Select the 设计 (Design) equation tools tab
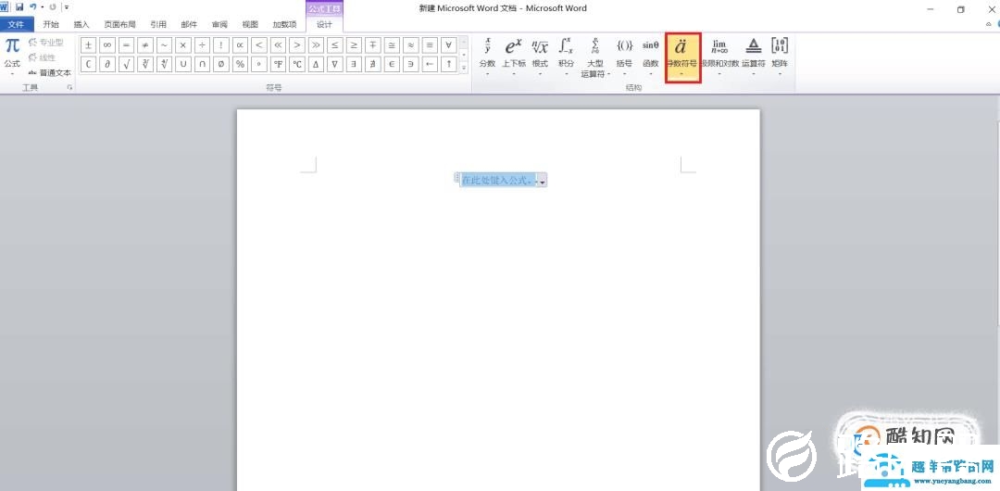1000x491 pixels. tap(324, 24)
